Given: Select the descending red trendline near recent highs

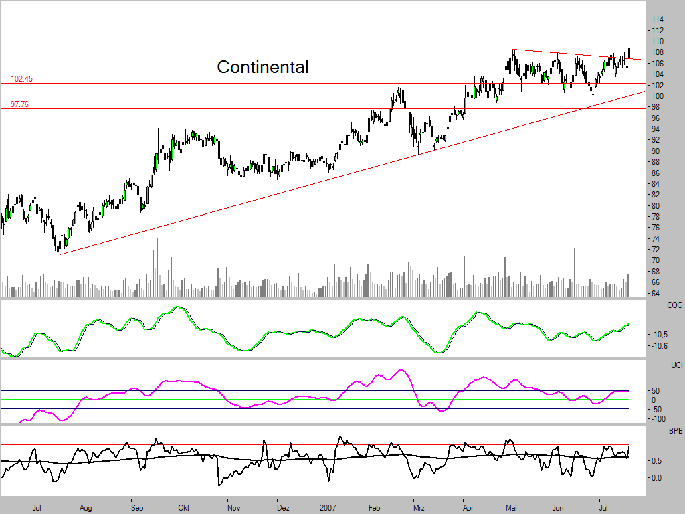Looking at the screenshot, I should tap(575, 54).
